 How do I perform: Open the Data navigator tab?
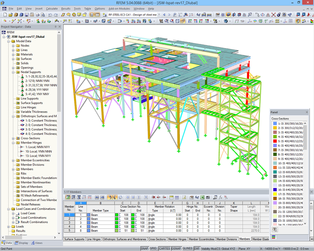click(6, 243)
